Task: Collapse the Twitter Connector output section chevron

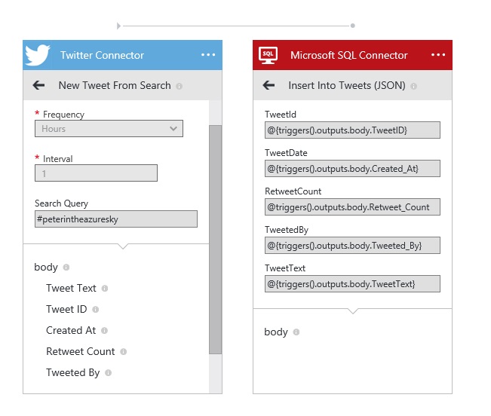Action: [123, 246]
